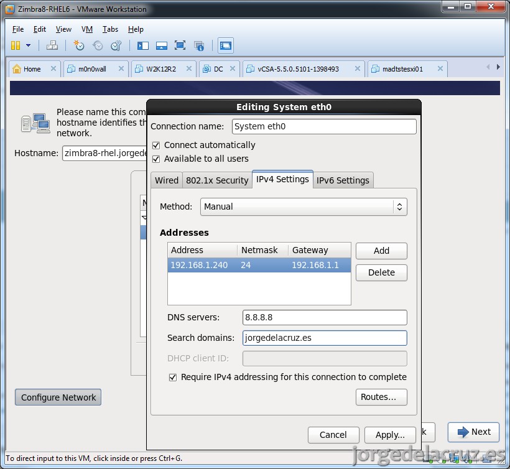Toggle the library sidebar view icon
Image resolution: width=510 pixels, height=469 pixels.
(143, 45)
